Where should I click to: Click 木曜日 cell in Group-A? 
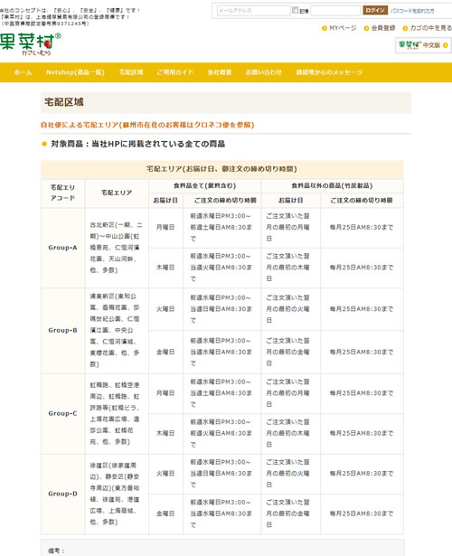click(165, 268)
